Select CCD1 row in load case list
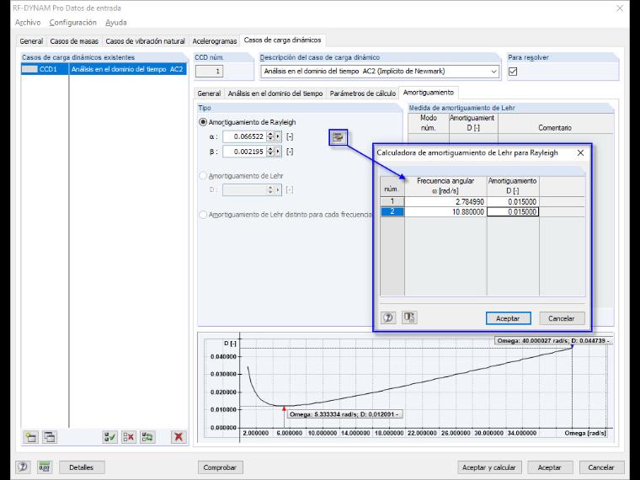The image size is (640, 480). click(104, 69)
